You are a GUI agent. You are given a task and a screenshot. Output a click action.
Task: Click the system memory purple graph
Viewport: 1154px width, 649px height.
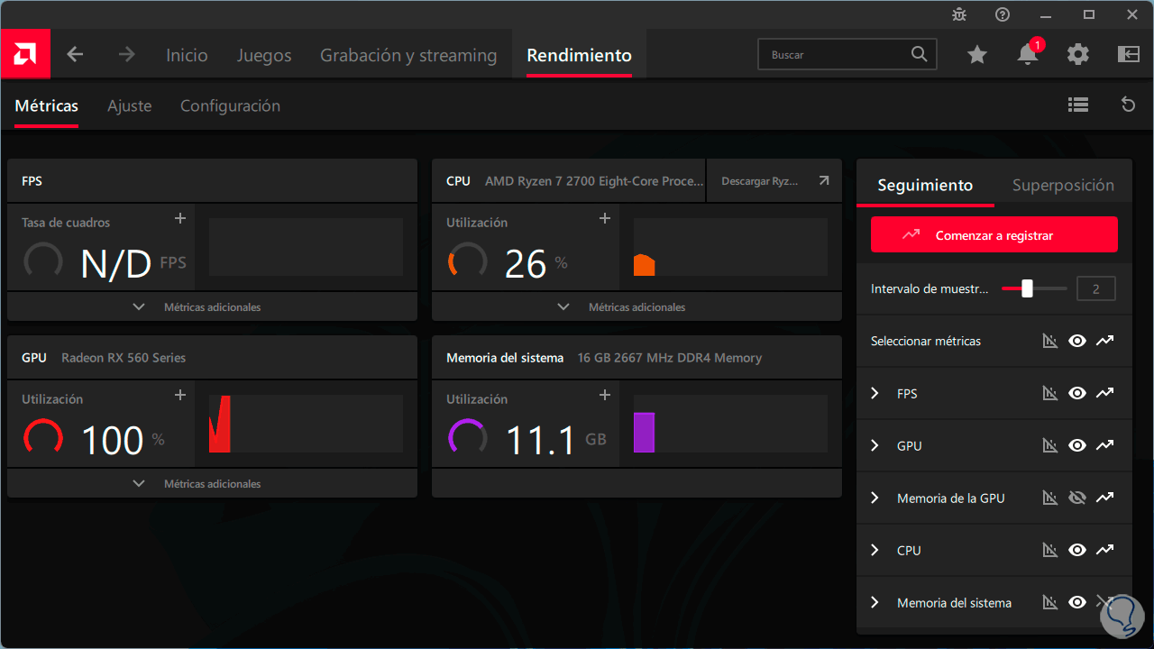tap(730, 425)
